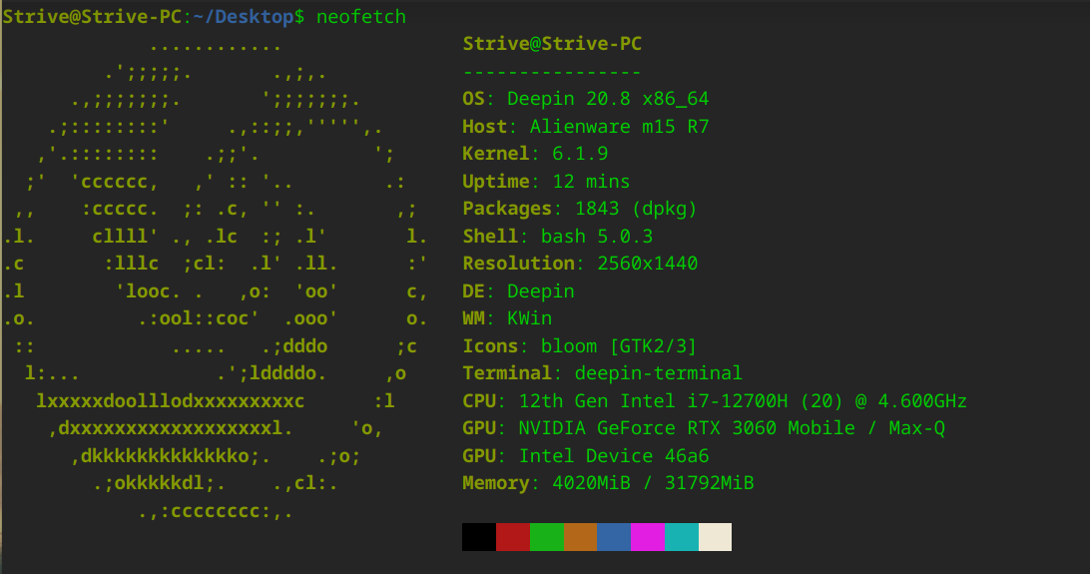Click the '~/Desktop' path in the prompt
The height and width of the screenshot is (574, 1090).
point(244,17)
